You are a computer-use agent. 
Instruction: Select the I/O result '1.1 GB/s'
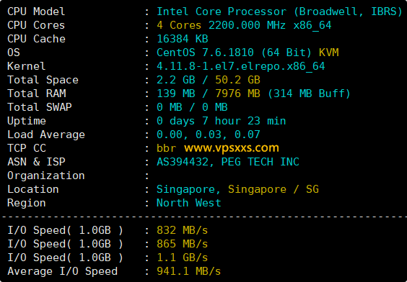(183, 258)
